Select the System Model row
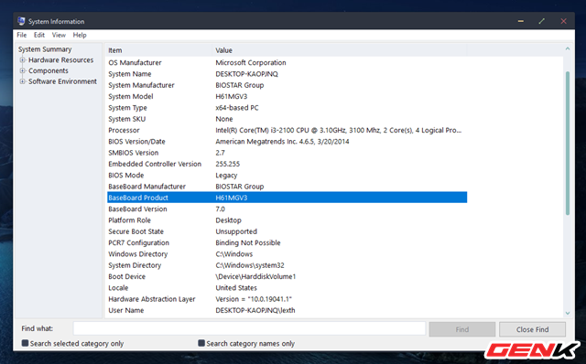The image size is (586, 364). point(287,96)
